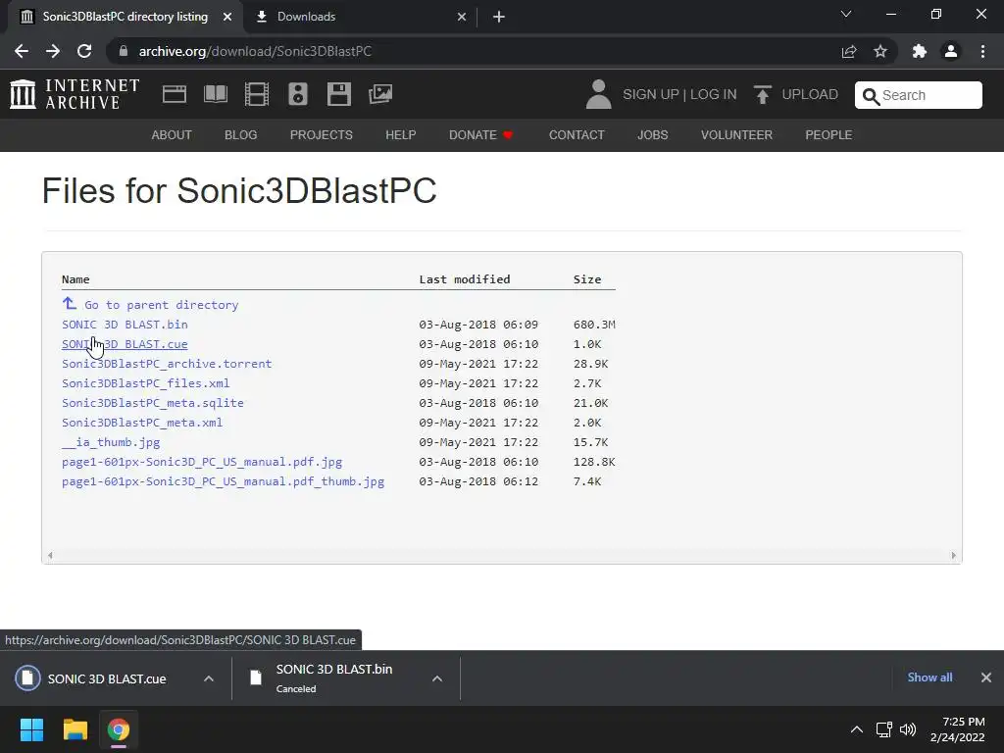Open the Internet Archive home logo

point(75,94)
